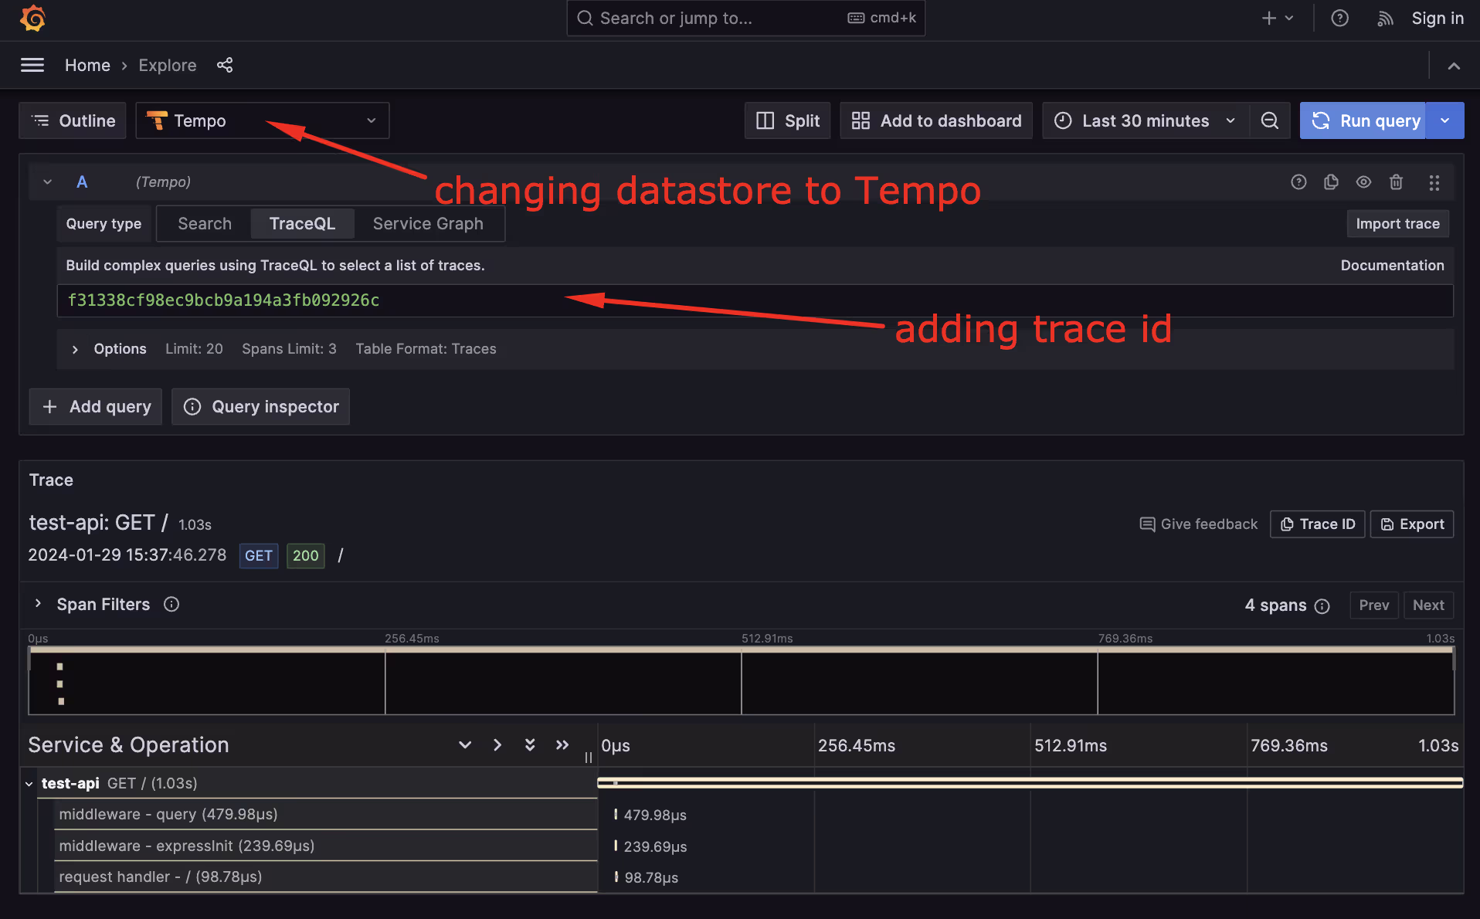Collapse all spans with the double chevron down

tap(529, 745)
